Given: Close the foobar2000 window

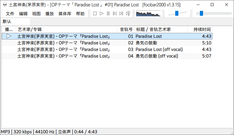Looking at the screenshot, I should pos(226,5).
